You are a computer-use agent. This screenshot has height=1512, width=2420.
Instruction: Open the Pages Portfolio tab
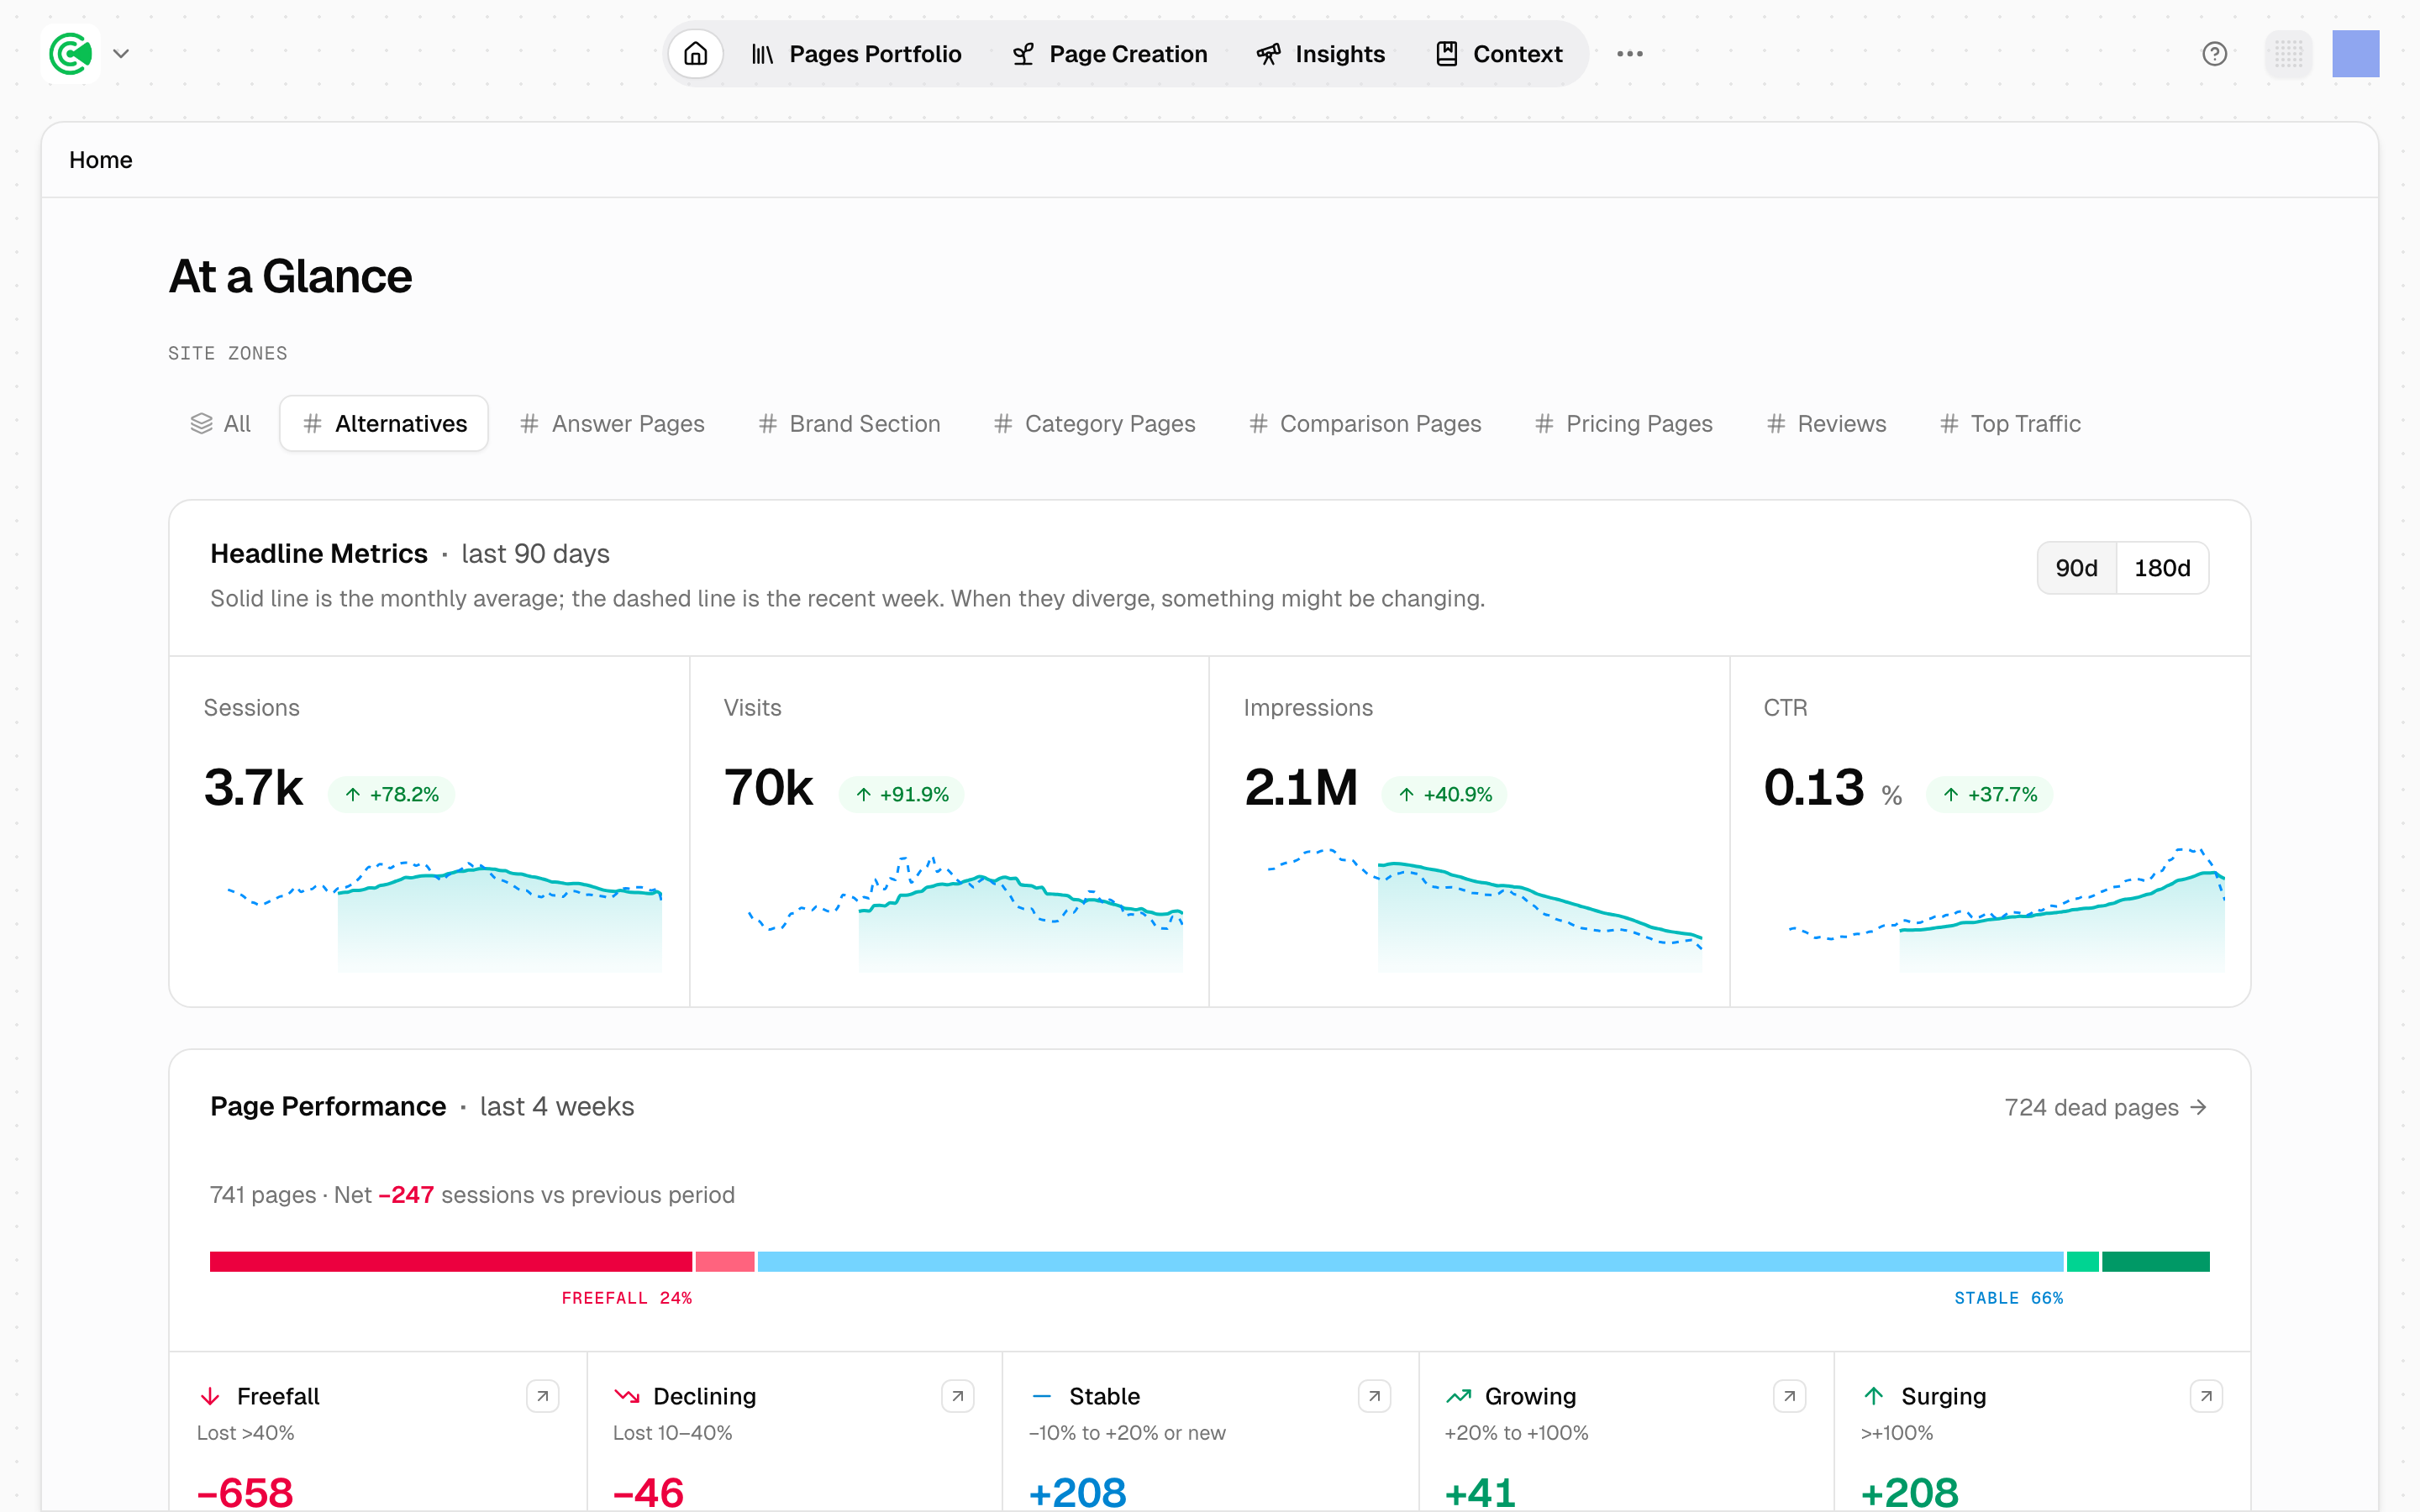coord(856,54)
